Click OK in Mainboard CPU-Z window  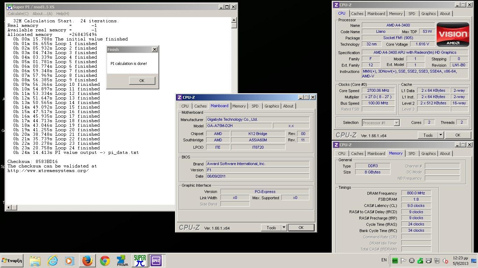tap(301, 228)
